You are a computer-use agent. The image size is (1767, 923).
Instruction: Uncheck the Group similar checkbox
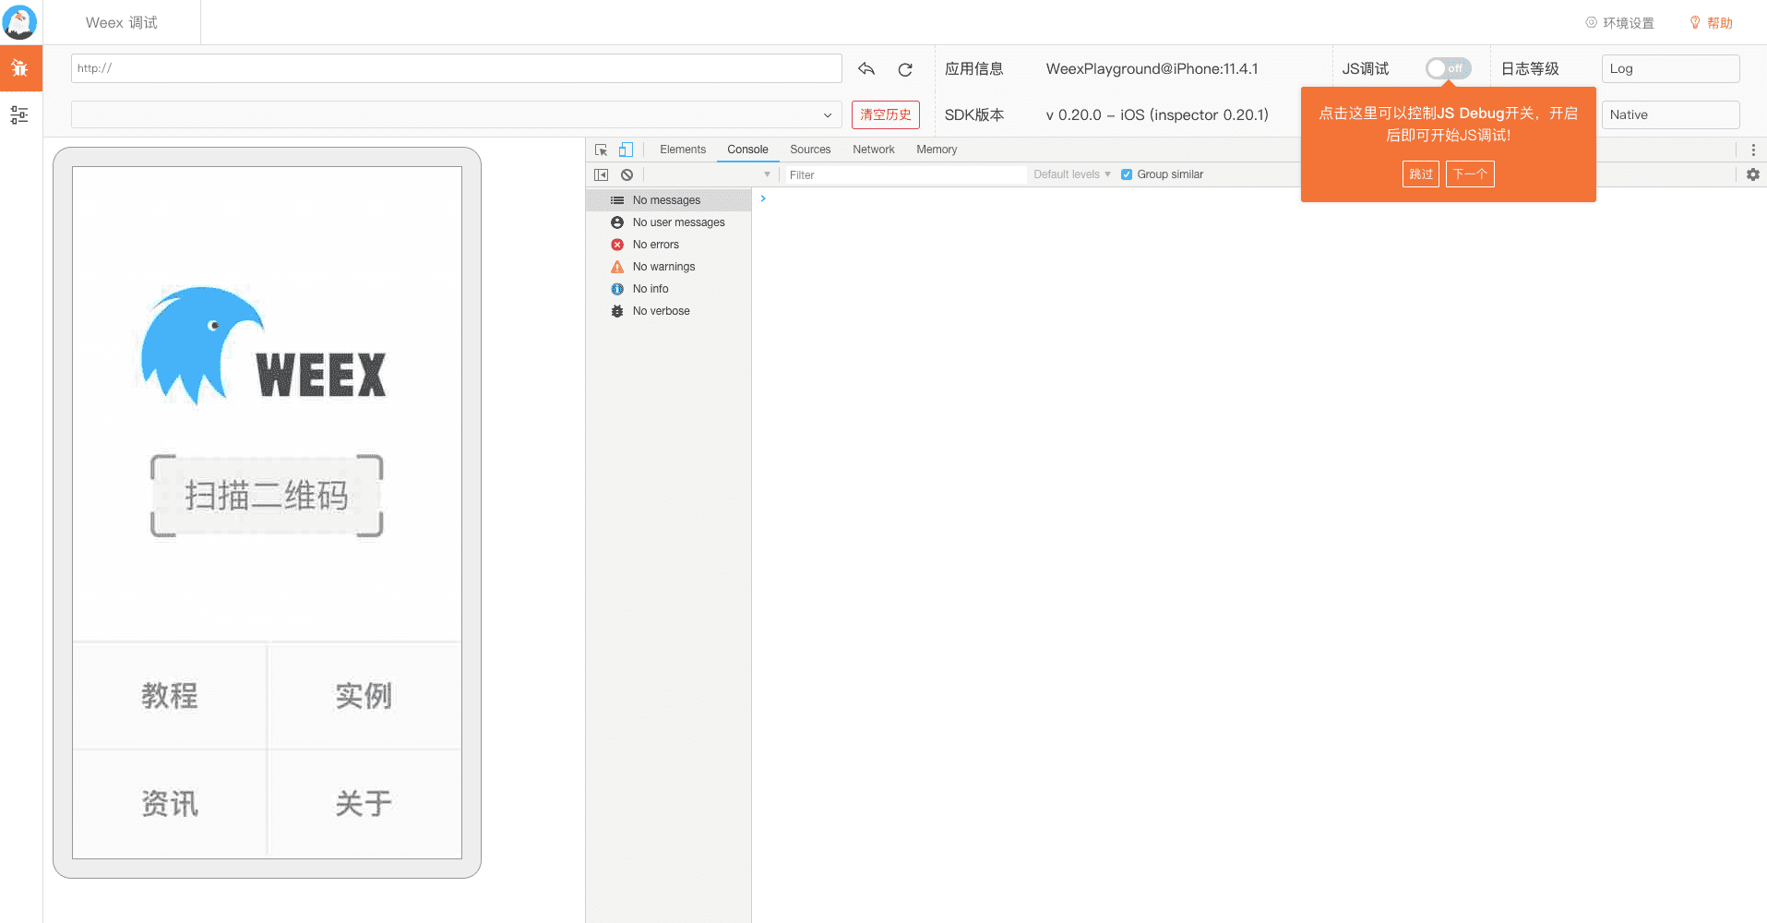click(x=1127, y=174)
